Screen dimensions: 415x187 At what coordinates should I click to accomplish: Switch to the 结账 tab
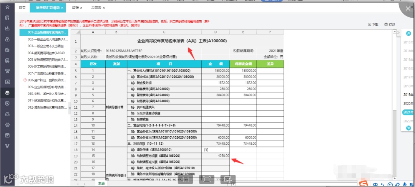tap(75, 8)
